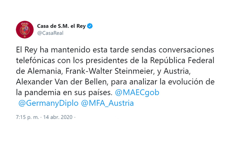This screenshot has height=142, width=230.
Task: Click the word Alemania in the tweet
Action: [x=45, y=71]
